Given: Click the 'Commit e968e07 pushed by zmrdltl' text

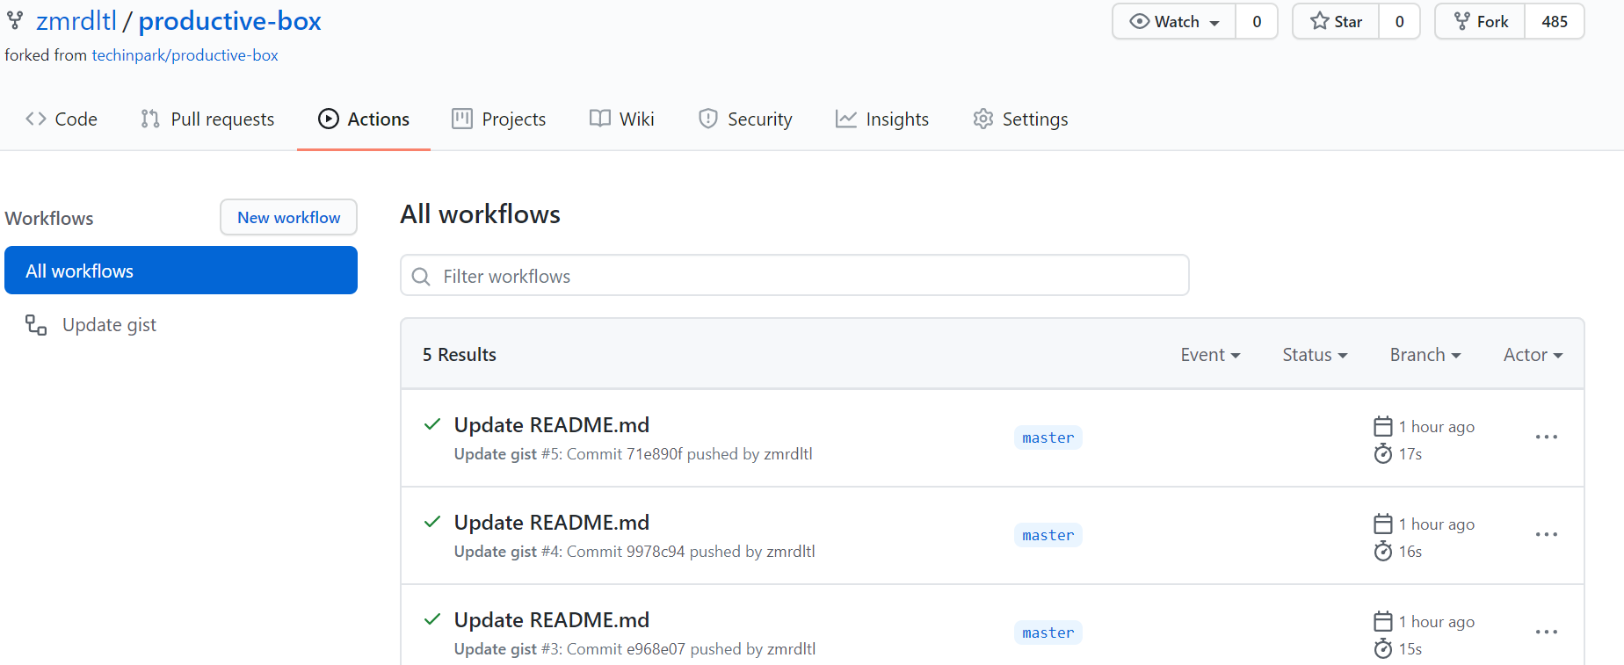Looking at the screenshot, I should click(692, 649).
